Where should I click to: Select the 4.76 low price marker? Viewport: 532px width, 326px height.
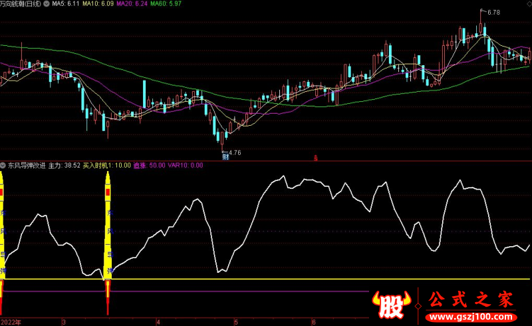tap(235, 153)
